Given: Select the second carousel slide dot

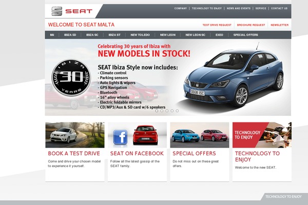Looking at the screenshot, I should tap(162, 111).
